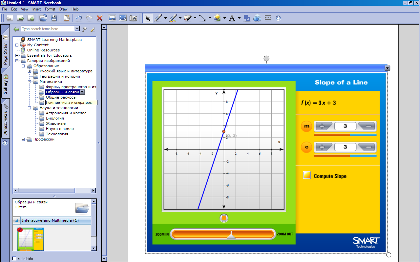The width and height of the screenshot is (420, 262).
Task: Click the gallery wrench settings icon
Action: pos(93,29)
